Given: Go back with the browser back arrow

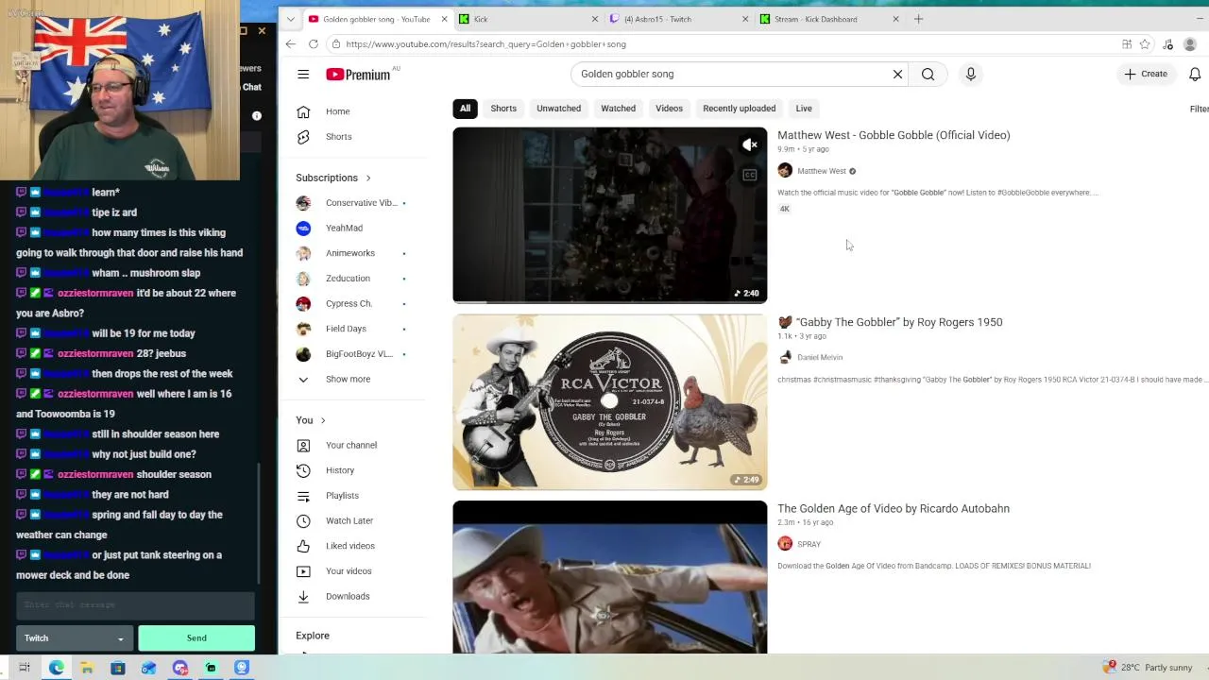Looking at the screenshot, I should coord(291,43).
